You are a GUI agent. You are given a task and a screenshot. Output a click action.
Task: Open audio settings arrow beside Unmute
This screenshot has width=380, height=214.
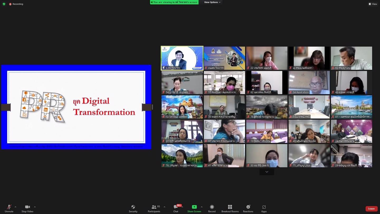pos(15,207)
